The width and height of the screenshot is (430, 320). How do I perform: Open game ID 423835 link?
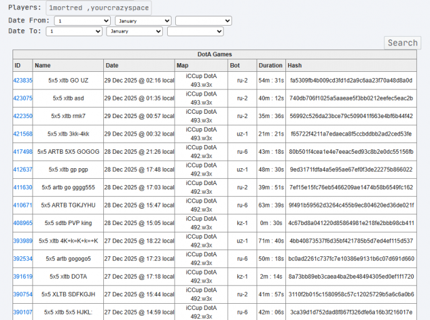23,81
